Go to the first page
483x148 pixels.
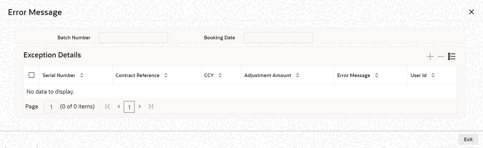(x=108, y=107)
